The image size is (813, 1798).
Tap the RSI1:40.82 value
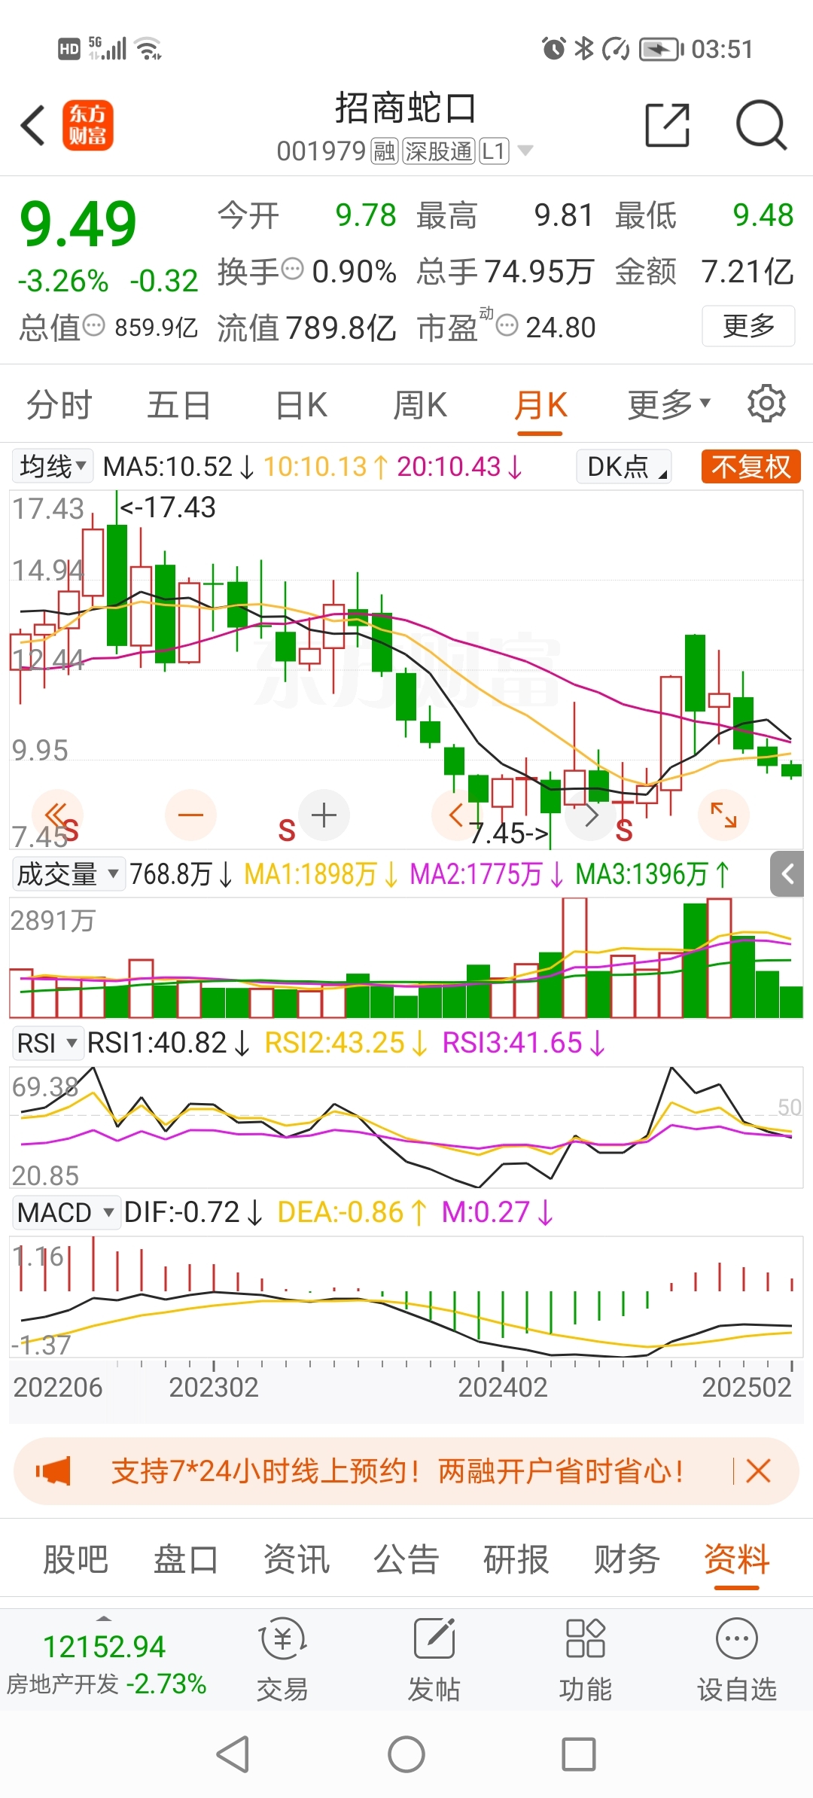tap(157, 1044)
